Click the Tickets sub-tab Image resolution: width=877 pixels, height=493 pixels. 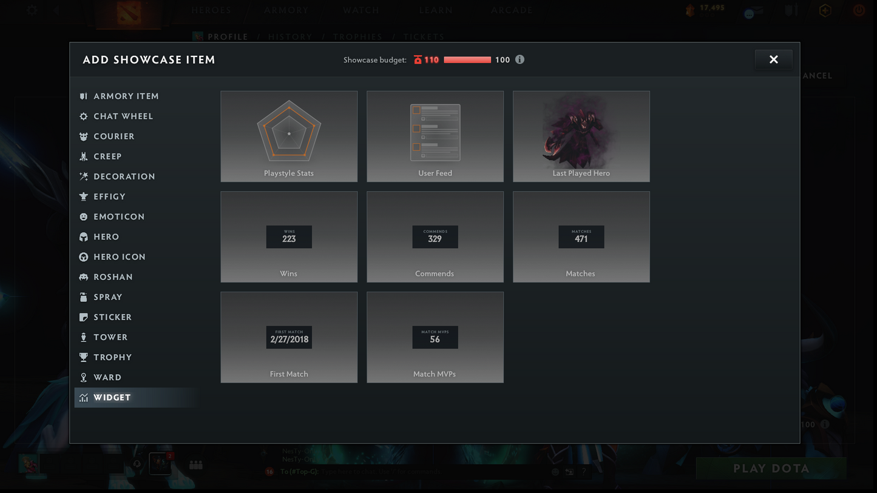click(x=424, y=37)
